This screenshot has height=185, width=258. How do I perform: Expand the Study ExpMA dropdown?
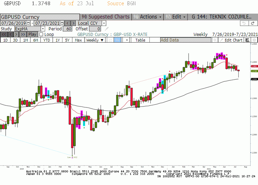pyautogui.click(x=43, y=29)
